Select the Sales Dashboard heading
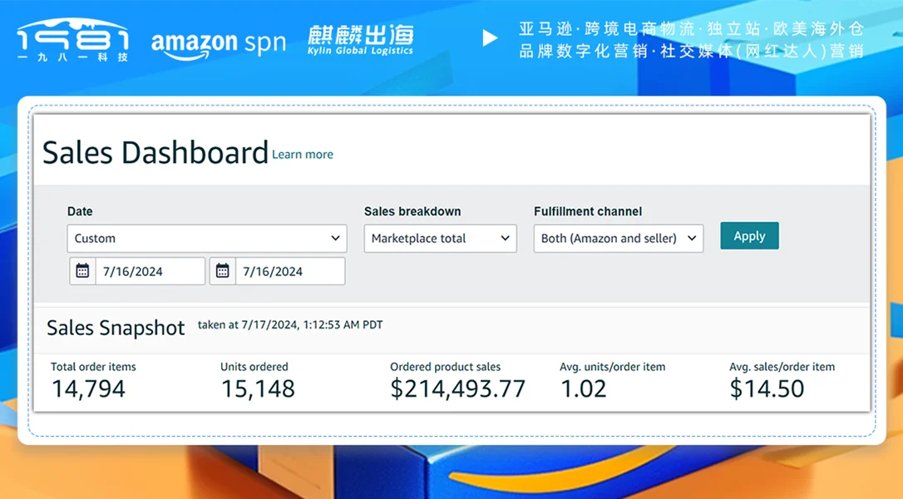This screenshot has width=903, height=499. tap(155, 153)
